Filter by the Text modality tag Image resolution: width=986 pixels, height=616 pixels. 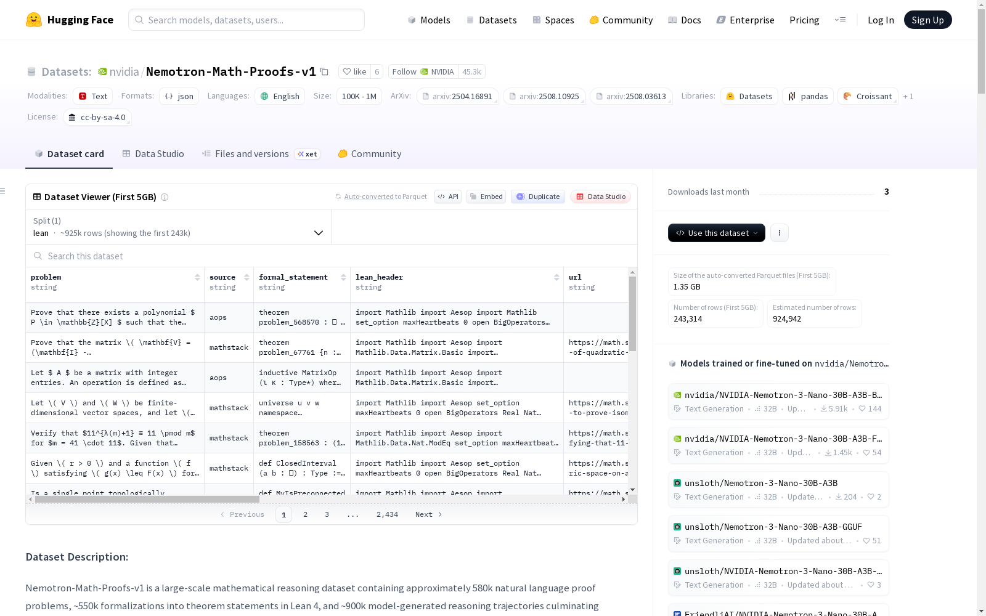[93, 96]
